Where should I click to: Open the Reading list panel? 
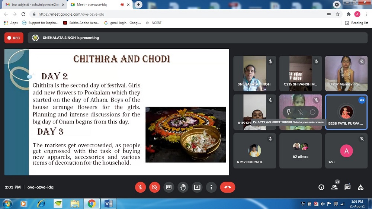click(x=356, y=23)
